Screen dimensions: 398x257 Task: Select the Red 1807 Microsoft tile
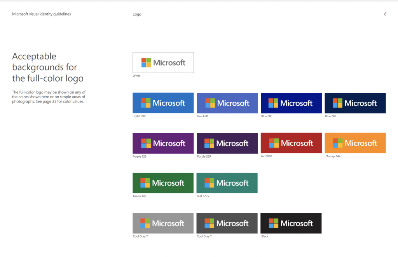[291, 143]
